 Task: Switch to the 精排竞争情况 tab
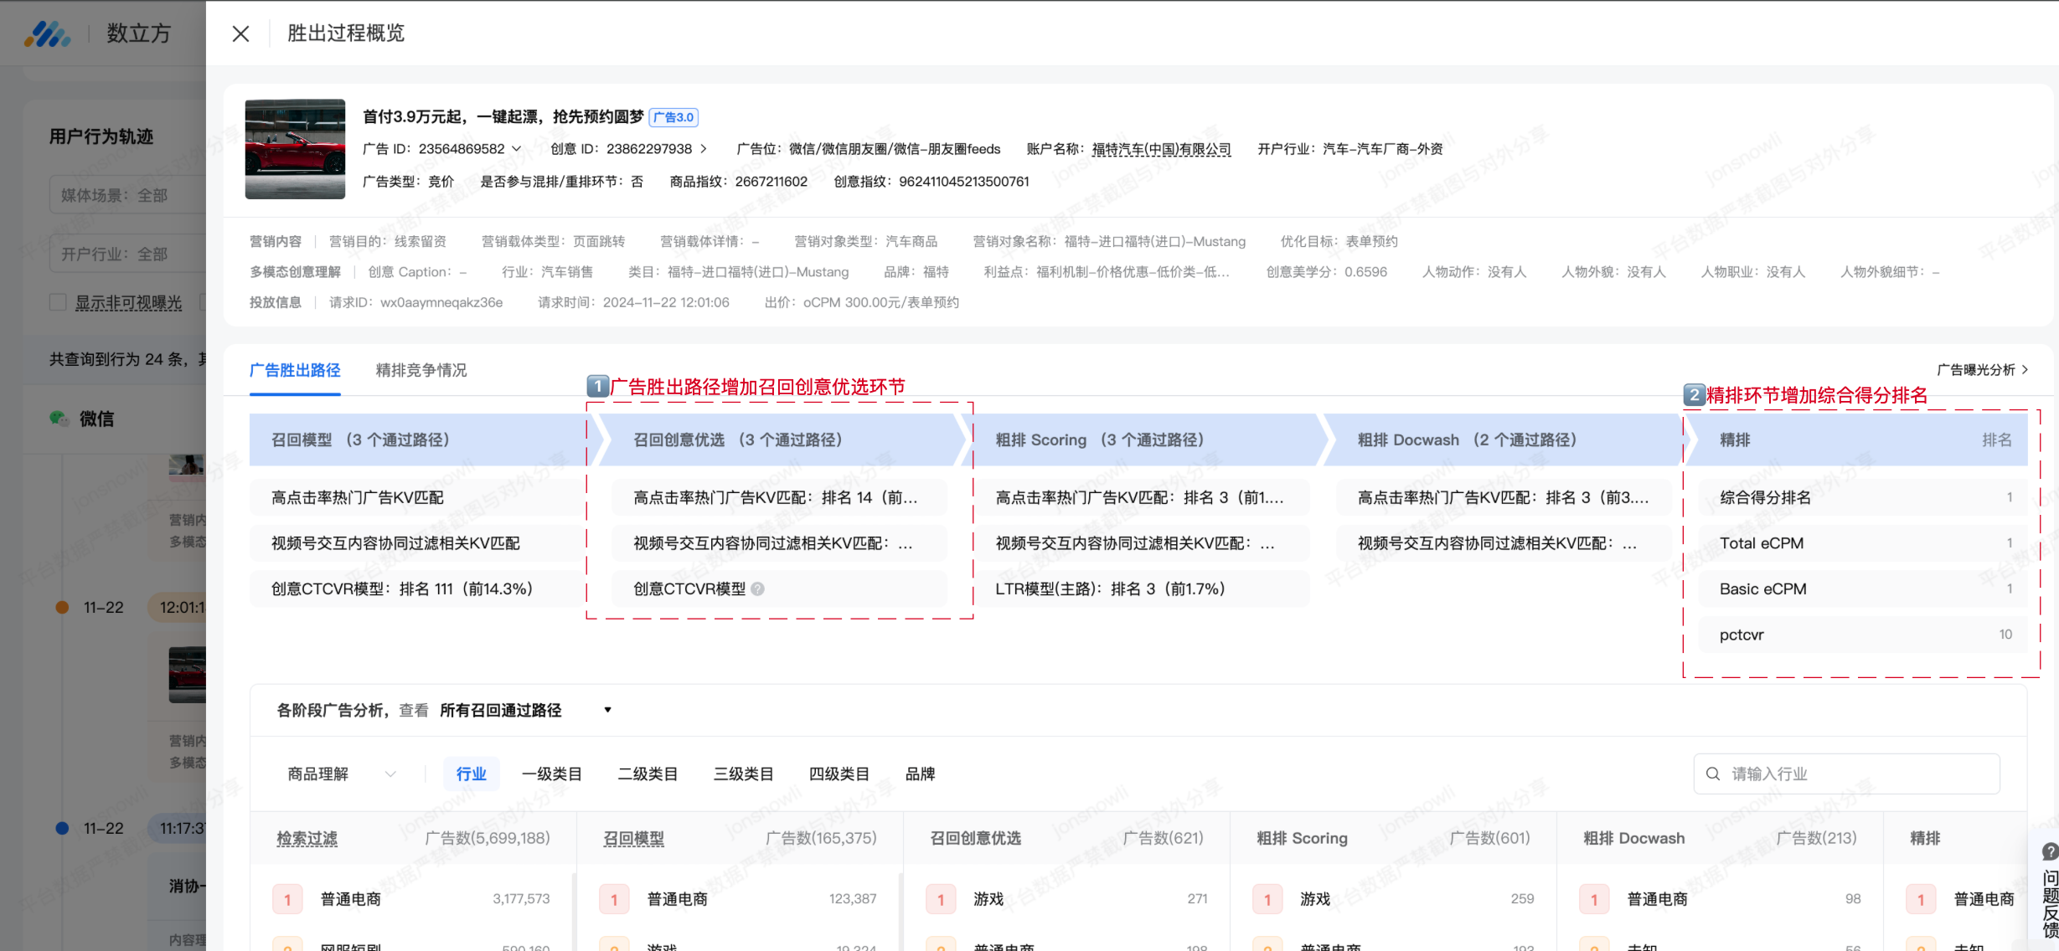[421, 370]
